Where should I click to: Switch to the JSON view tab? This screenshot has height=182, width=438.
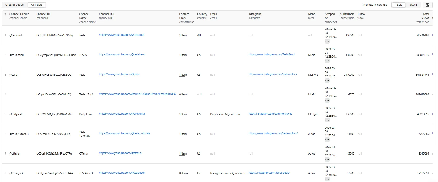[413, 5]
